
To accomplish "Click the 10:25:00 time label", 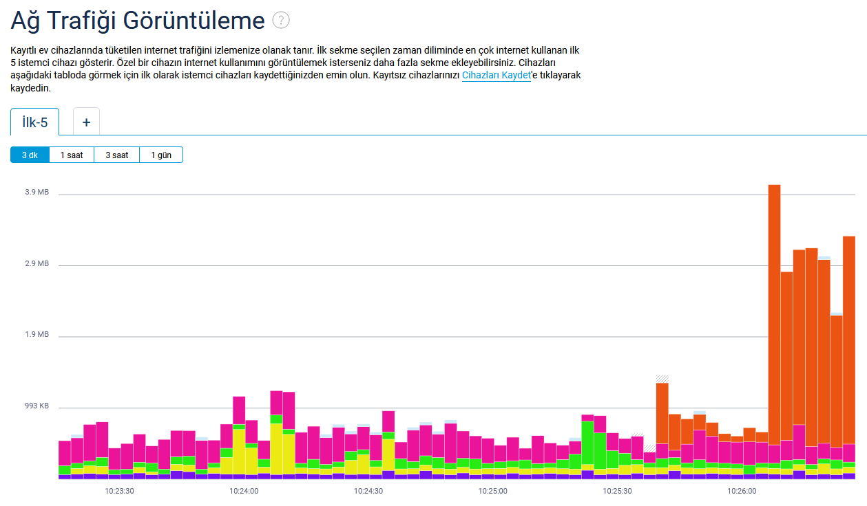I will coord(493,491).
